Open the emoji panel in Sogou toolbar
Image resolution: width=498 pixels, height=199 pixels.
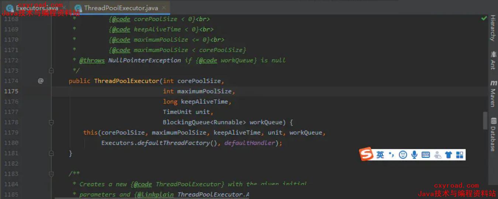coord(403,155)
